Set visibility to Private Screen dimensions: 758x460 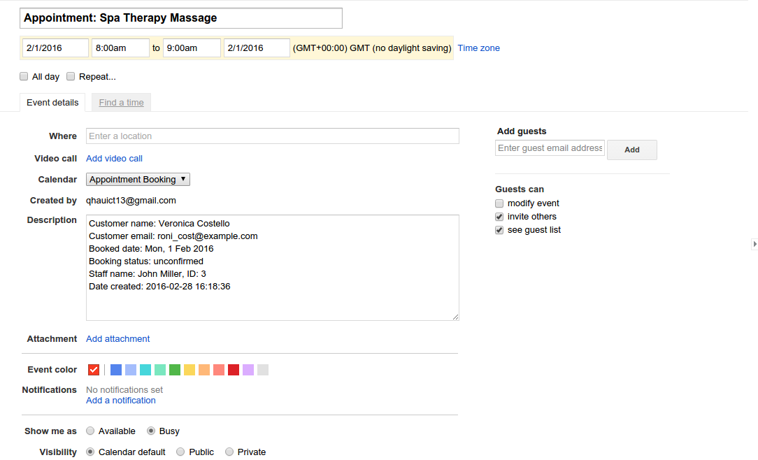(229, 452)
